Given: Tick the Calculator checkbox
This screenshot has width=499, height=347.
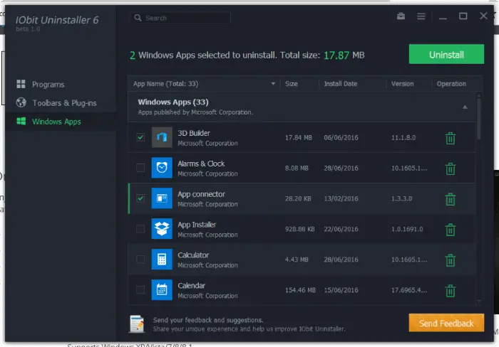Looking at the screenshot, I should (140, 259).
